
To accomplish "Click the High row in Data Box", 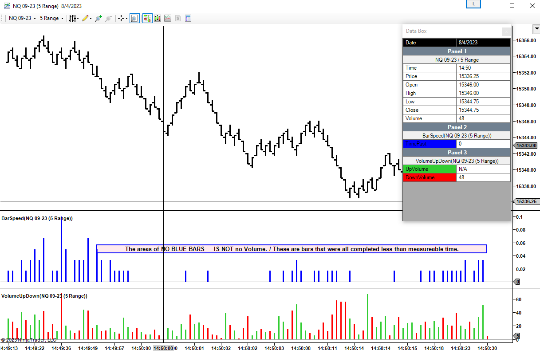I will pyautogui.click(x=457, y=93).
